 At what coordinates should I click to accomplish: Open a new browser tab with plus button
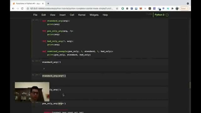click(48, 3)
